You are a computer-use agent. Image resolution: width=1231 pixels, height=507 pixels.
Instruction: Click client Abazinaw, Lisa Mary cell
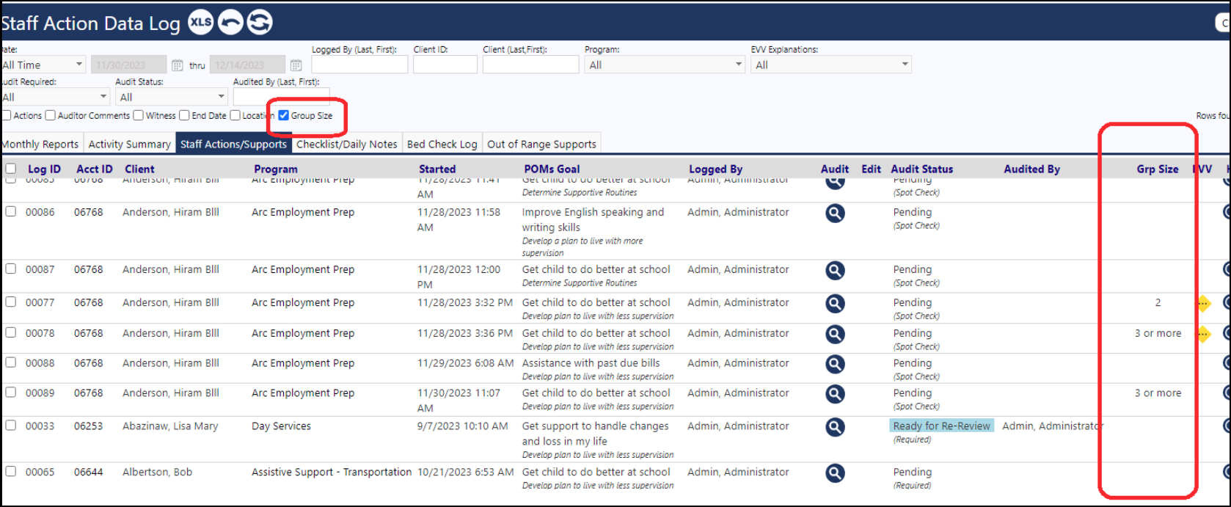tap(170, 426)
